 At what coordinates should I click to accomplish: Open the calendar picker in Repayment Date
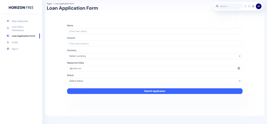coord(239,69)
